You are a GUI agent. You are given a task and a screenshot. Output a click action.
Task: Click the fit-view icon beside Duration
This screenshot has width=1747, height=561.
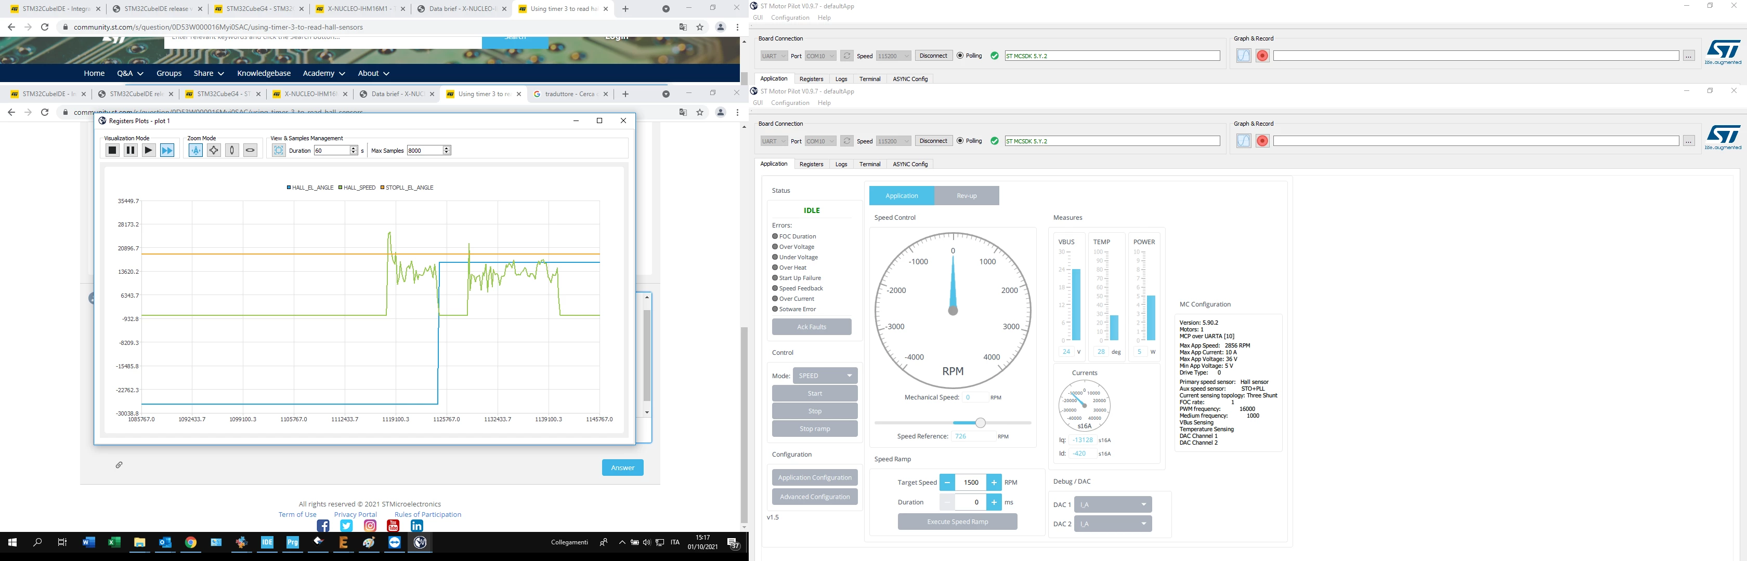279,151
